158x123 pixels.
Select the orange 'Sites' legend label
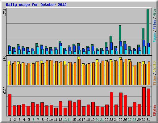coord(155,81)
